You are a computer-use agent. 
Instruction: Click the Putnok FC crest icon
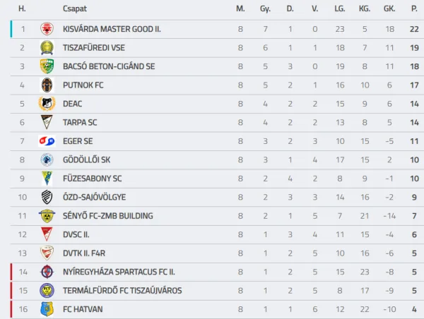(47, 85)
